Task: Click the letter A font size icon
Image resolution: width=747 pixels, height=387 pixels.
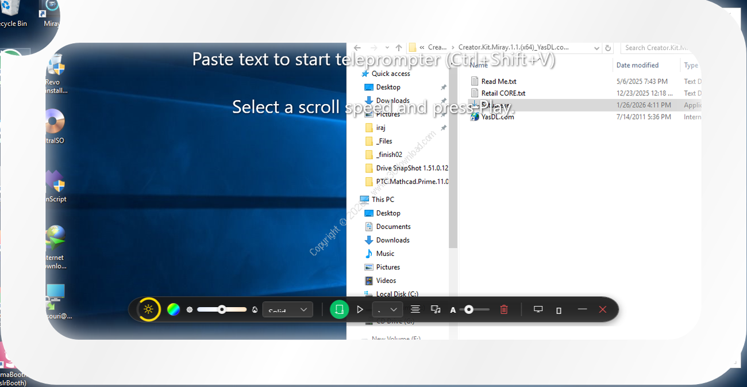Action: click(x=453, y=310)
